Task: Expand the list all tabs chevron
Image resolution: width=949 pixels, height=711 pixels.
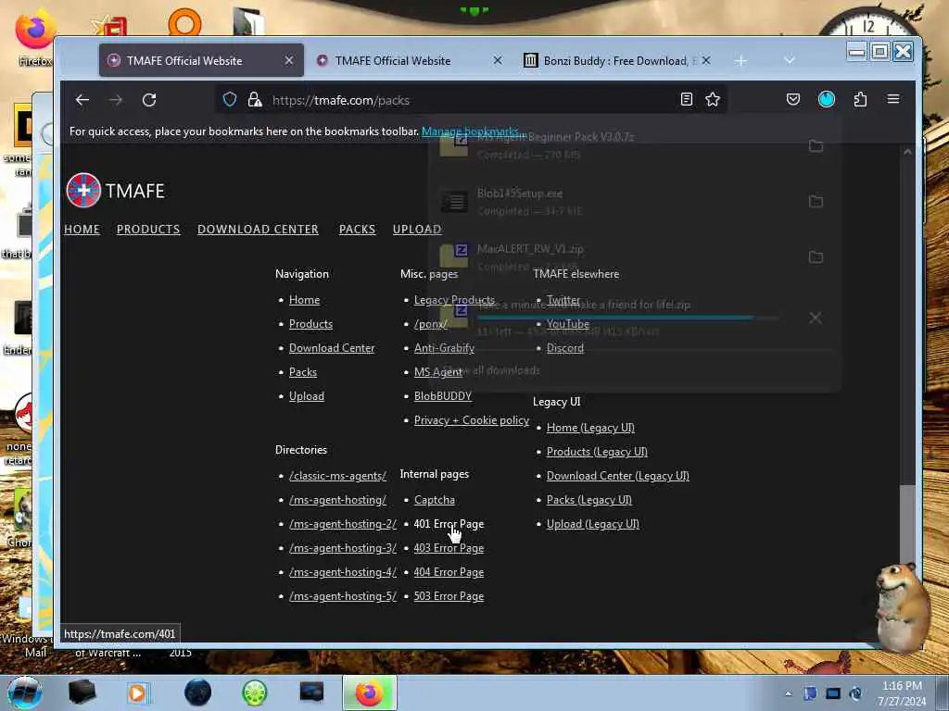Action: 789,60
